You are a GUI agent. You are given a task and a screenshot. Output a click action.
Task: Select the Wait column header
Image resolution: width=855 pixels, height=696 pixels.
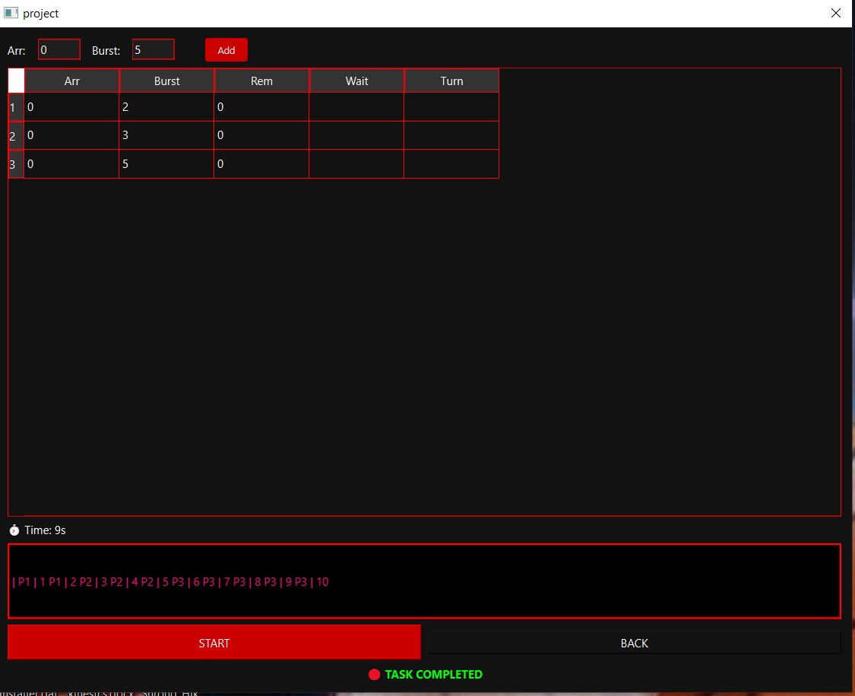[x=356, y=81]
